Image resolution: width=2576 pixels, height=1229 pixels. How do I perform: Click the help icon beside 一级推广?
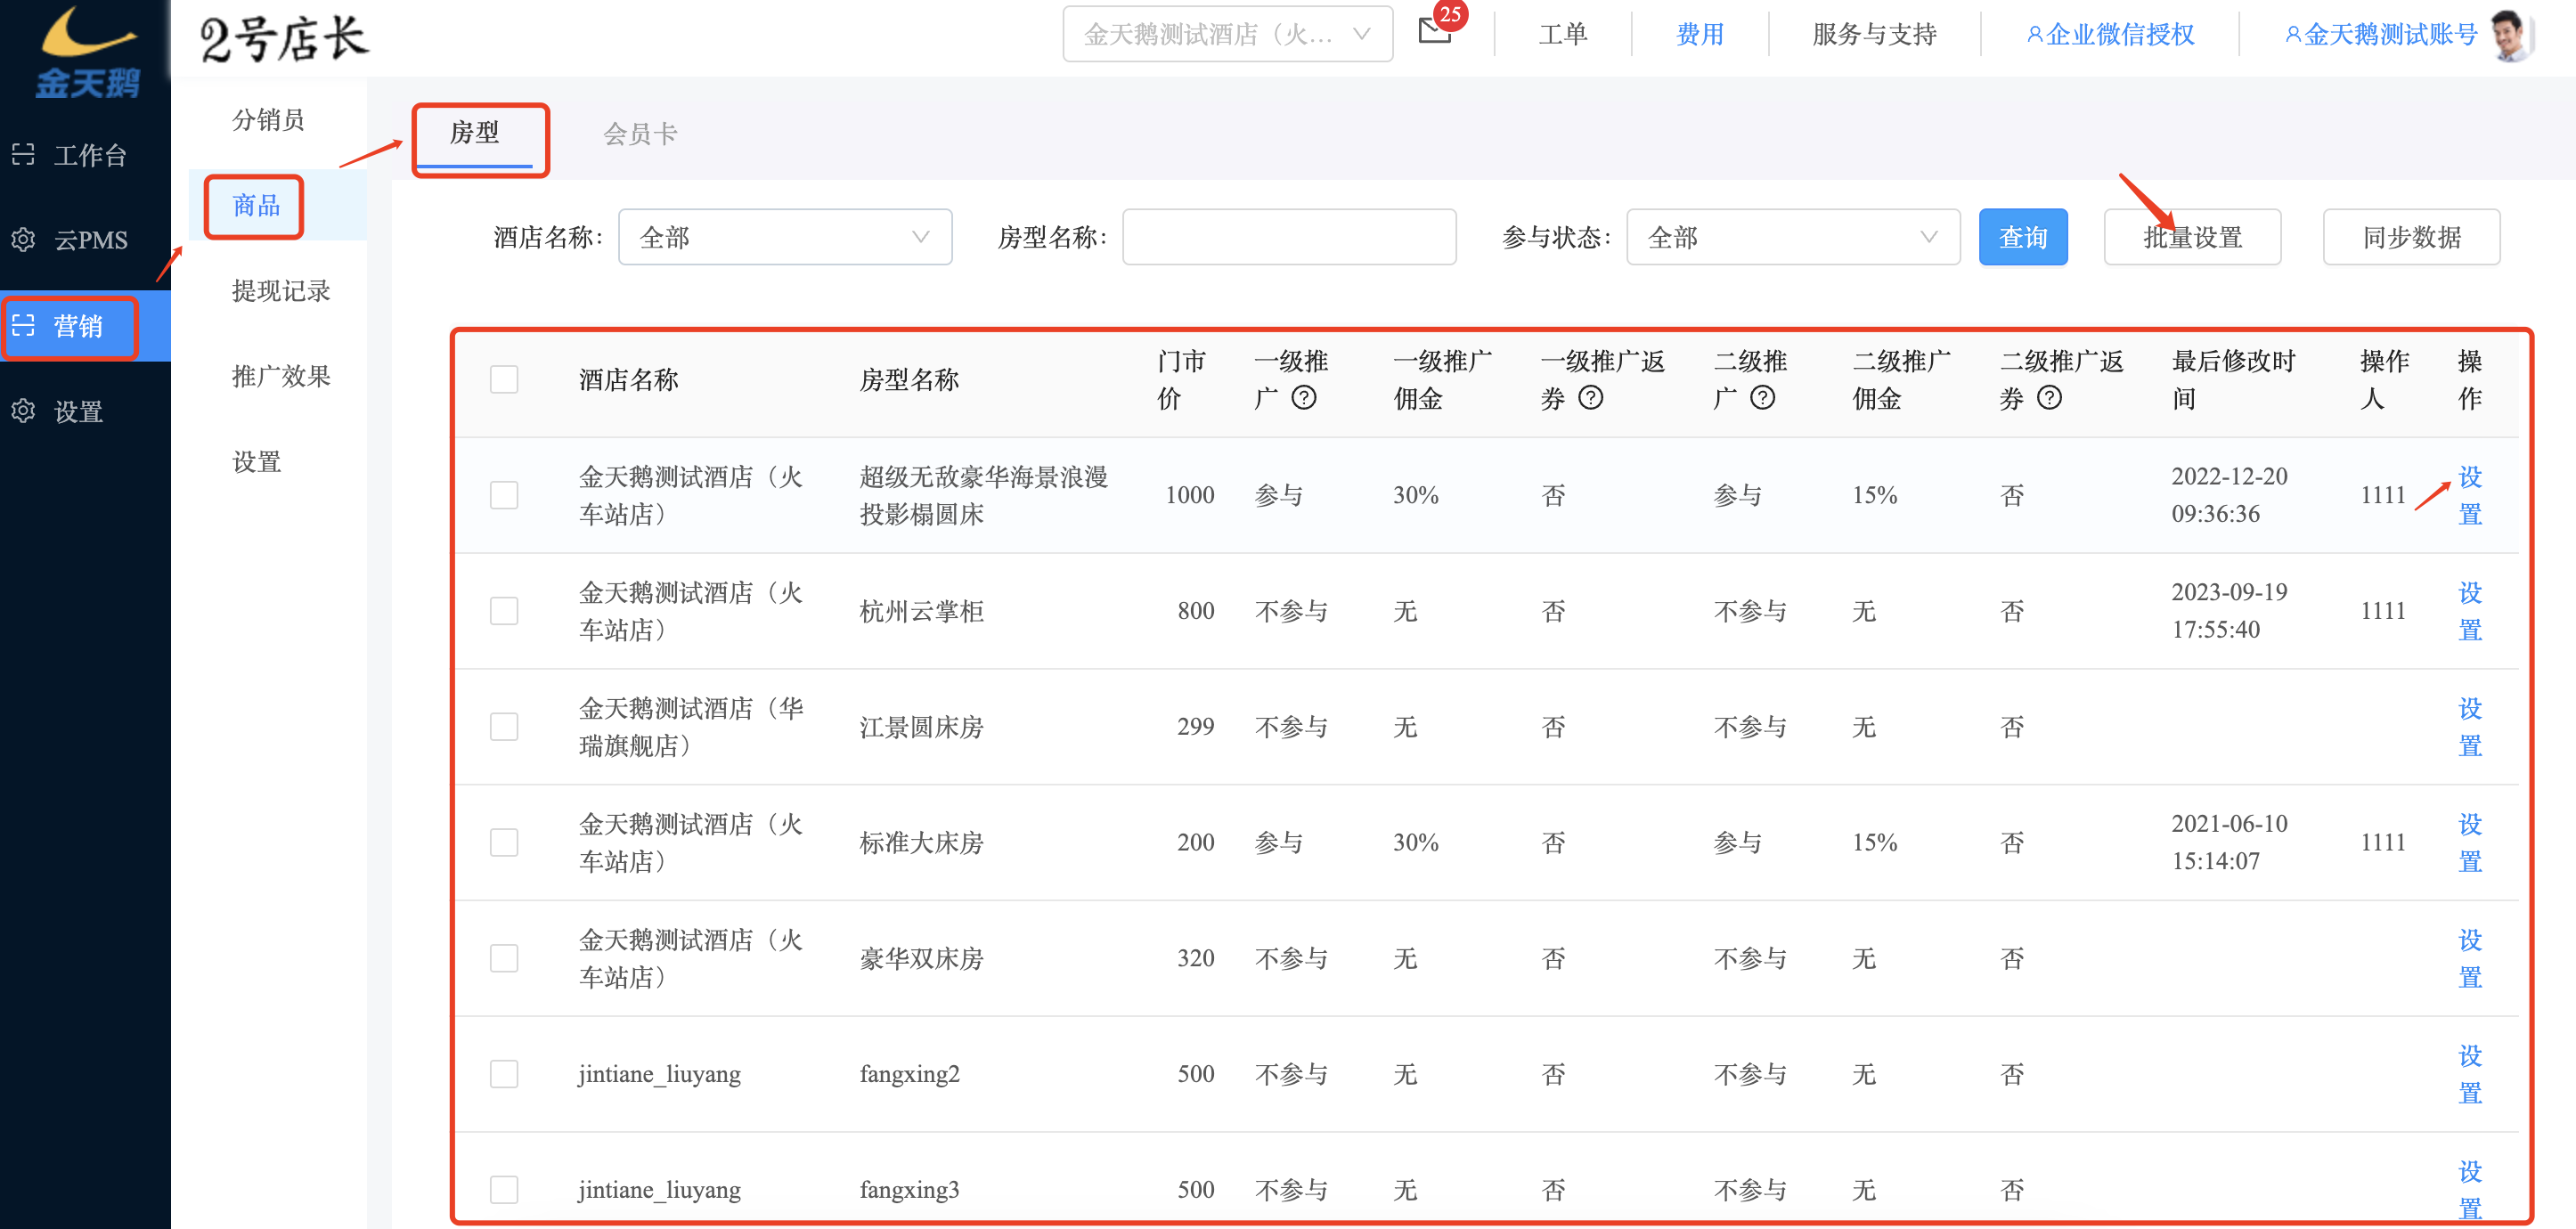pos(1303,398)
